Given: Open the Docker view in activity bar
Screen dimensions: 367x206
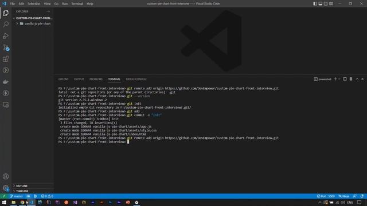Looking at the screenshot, I should point(6,82).
